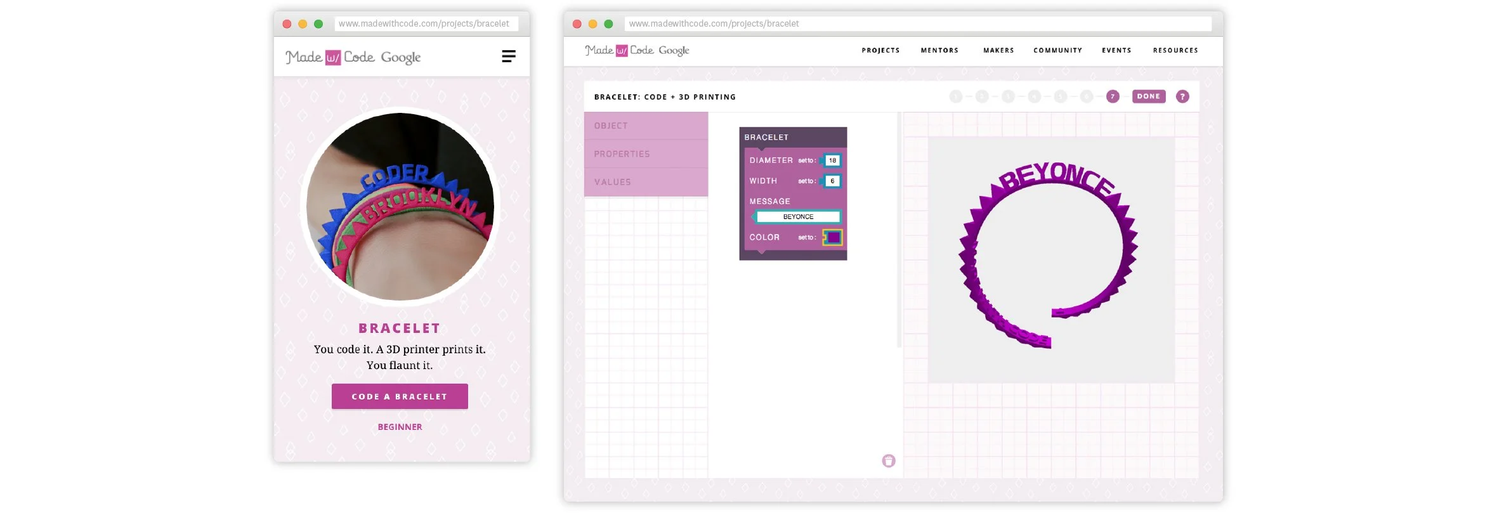This screenshot has height=513, width=1497.
Task: Open the Events menu item
Action: (1116, 50)
